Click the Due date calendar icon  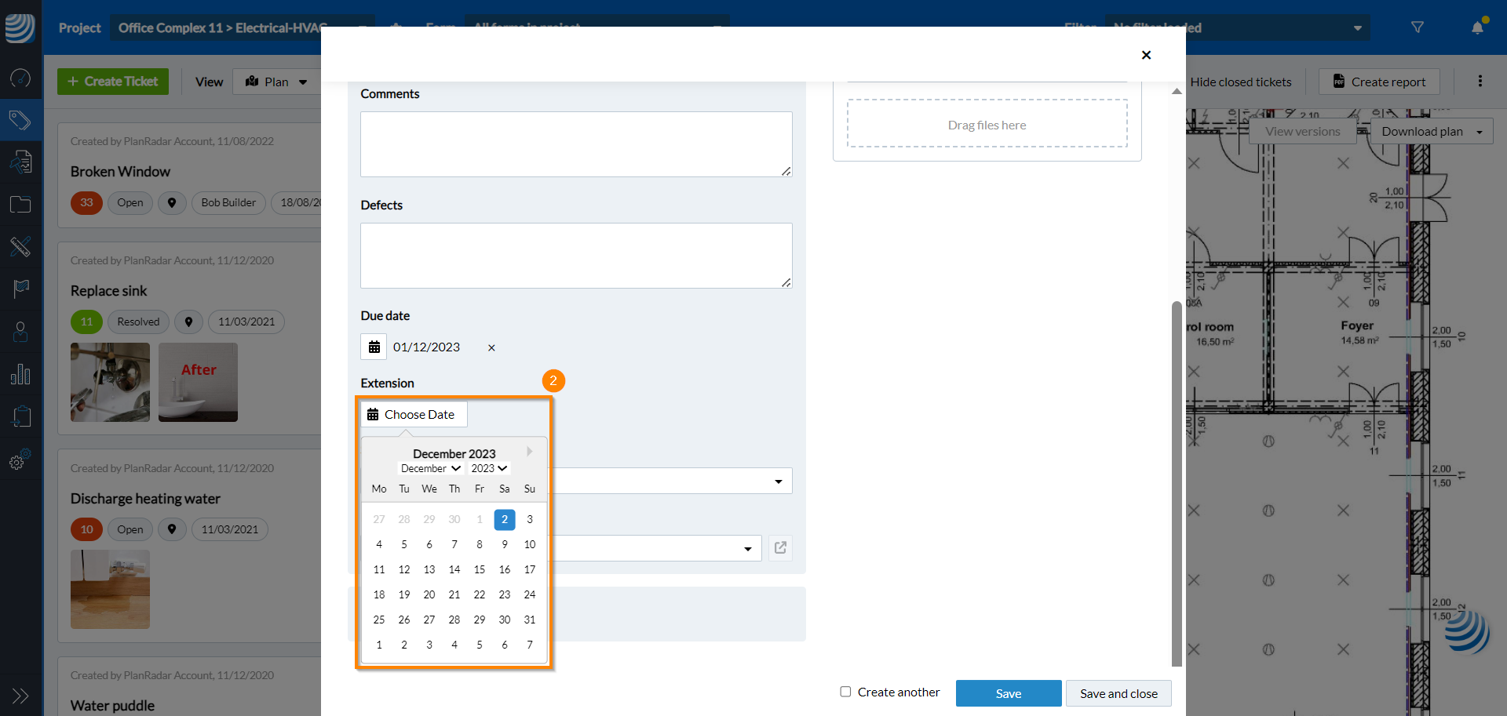[x=374, y=347]
